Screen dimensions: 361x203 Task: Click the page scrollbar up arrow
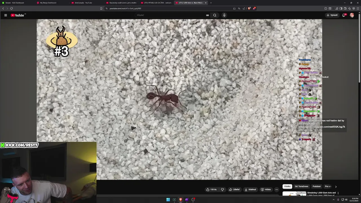[359, 12]
